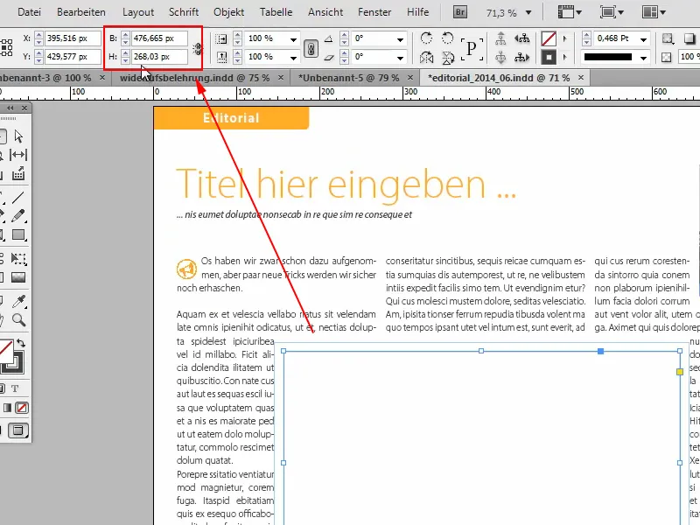Image resolution: width=700 pixels, height=525 pixels.
Task: Open the Fenster menu
Action: [x=374, y=12]
